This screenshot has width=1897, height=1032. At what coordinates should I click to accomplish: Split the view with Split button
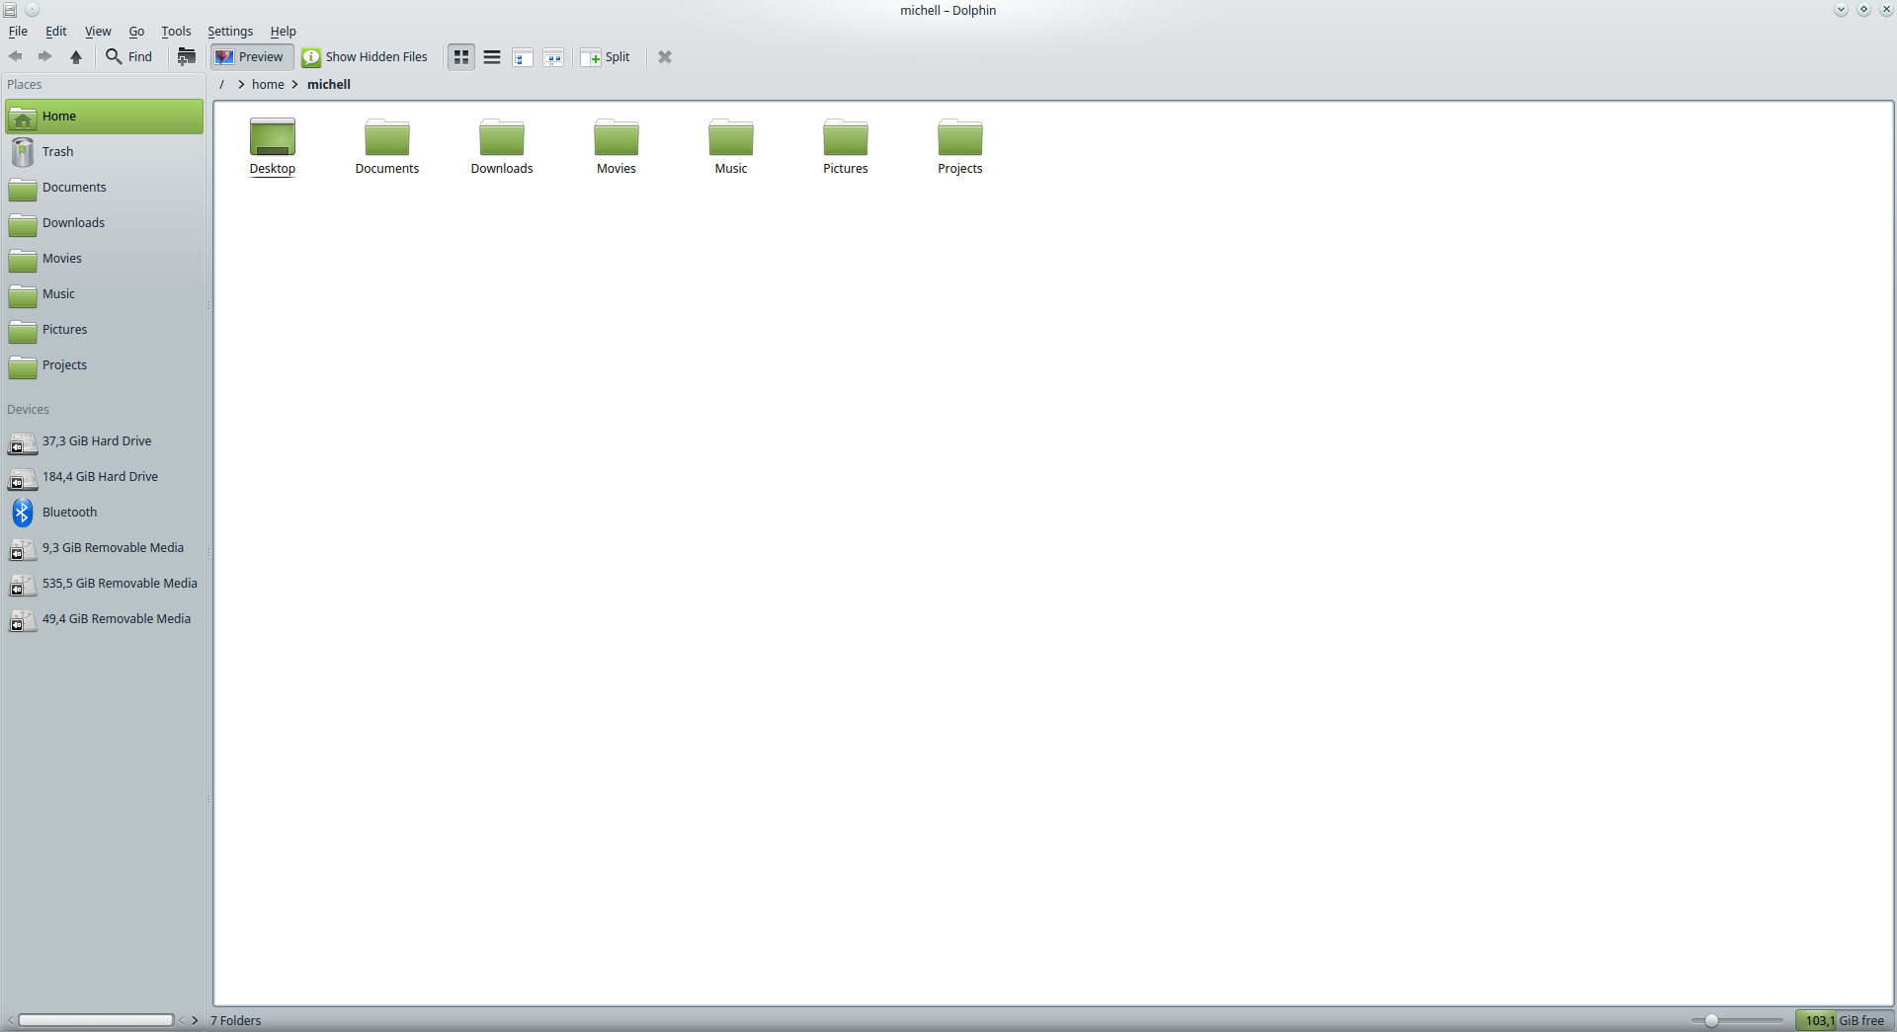(606, 56)
